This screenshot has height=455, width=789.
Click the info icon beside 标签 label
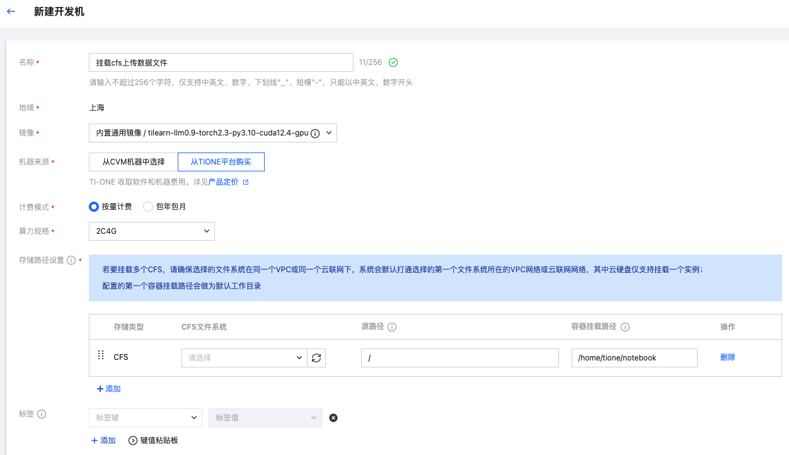pos(42,414)
